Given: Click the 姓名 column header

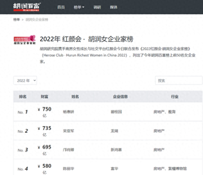Looking at the screenshot, I should (75, 97).
